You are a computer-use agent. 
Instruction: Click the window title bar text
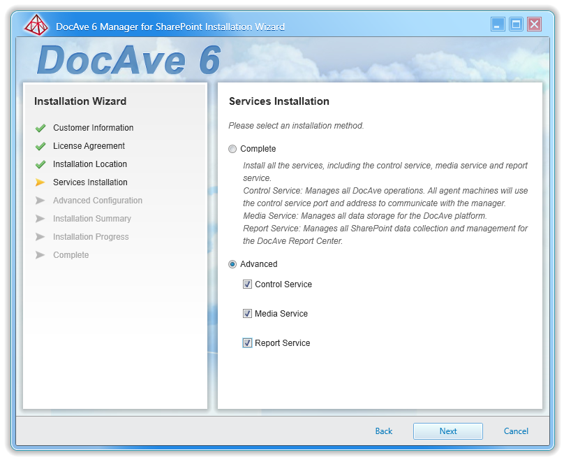(170, 27)
